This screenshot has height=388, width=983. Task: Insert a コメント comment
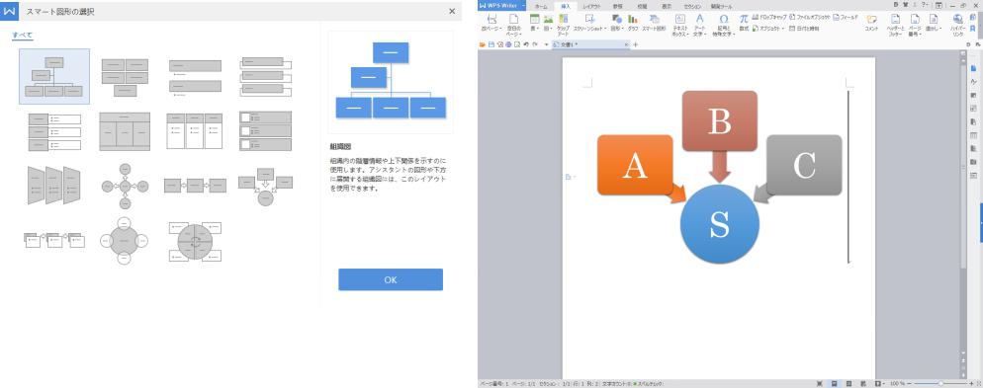pyautogui.click(x=871, y=23)
